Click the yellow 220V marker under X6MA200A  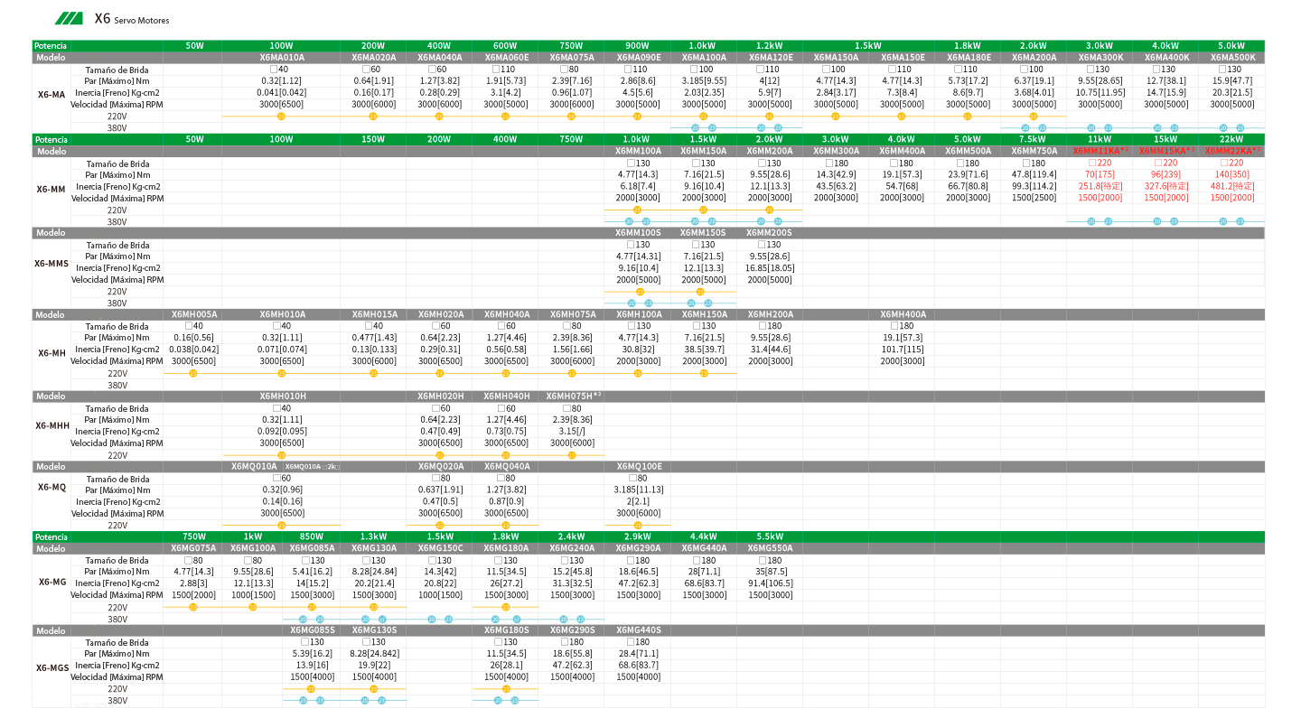[x=1033, y=116]
